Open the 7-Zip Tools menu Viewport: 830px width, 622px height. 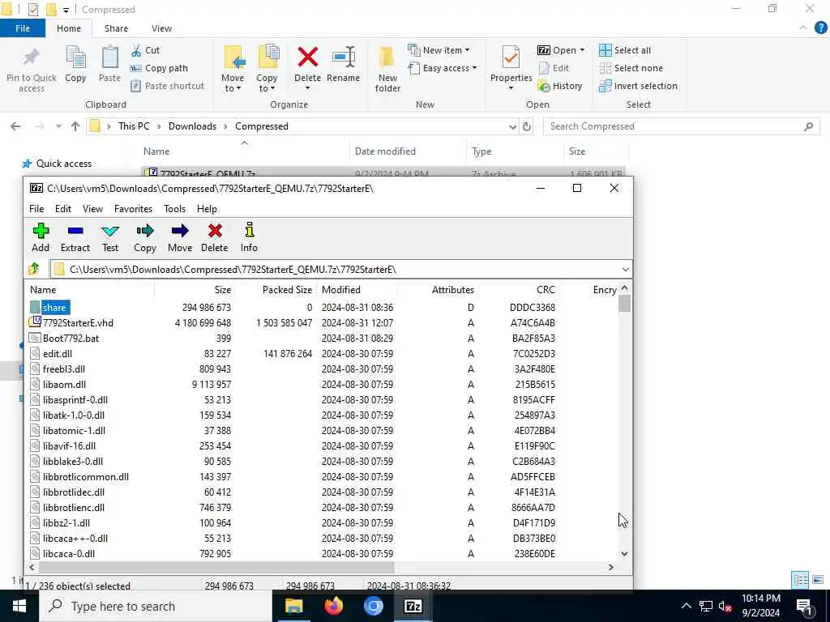pos(175,209)
